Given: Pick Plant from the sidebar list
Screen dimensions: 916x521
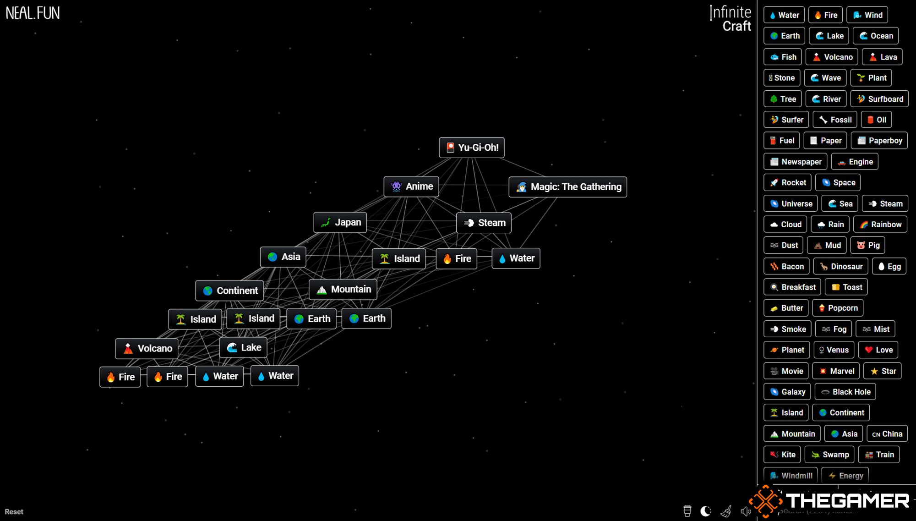Looking at the screenshot, I should coord(871,78).
